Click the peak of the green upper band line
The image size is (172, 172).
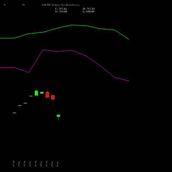click(72, 25)
